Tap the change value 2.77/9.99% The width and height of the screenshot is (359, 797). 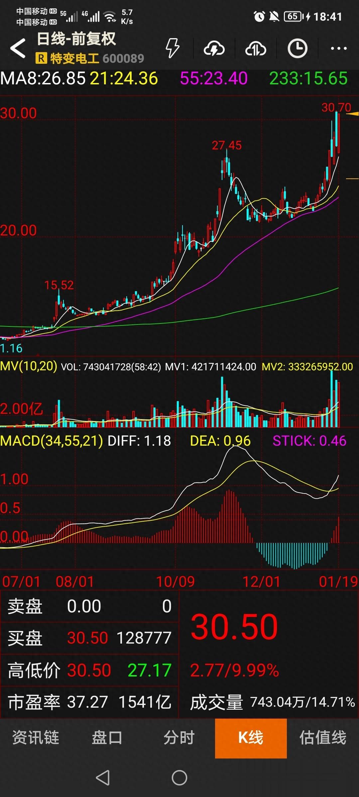tap(234, 670)
